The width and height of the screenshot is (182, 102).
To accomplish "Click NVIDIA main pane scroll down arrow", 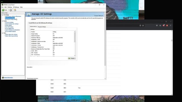I will [105, 79].
